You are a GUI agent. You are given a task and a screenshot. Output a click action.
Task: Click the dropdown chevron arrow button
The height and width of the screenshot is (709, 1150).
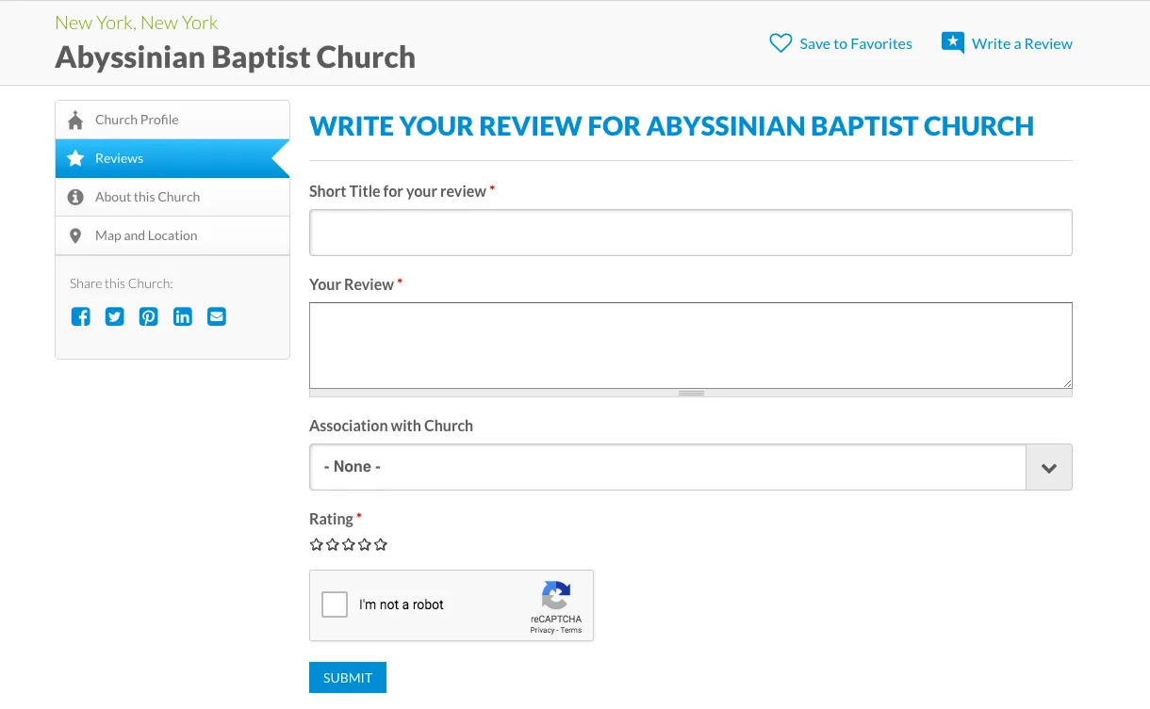1049,467
